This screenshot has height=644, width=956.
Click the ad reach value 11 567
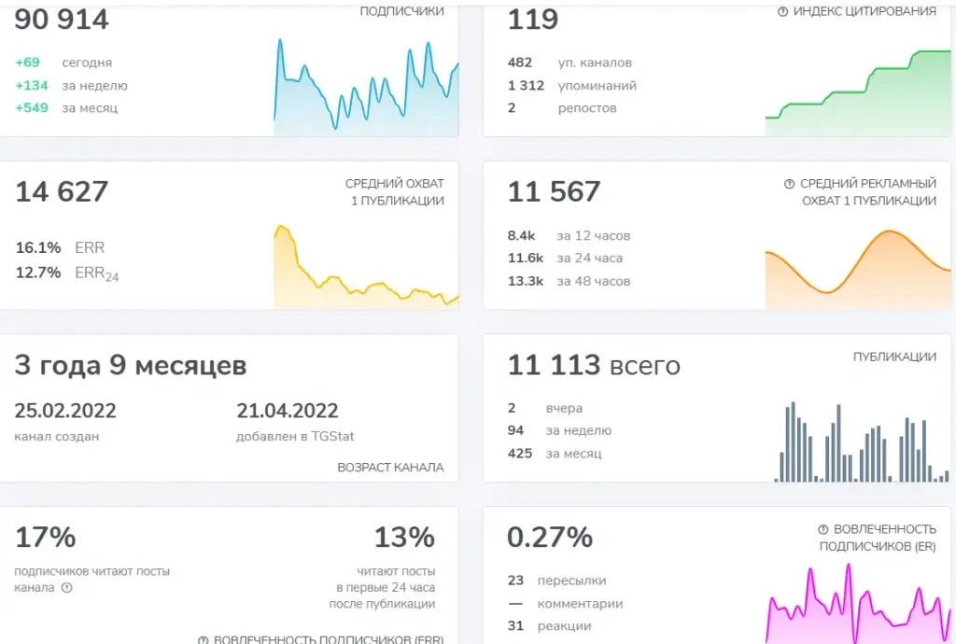(x=555, y=191)
